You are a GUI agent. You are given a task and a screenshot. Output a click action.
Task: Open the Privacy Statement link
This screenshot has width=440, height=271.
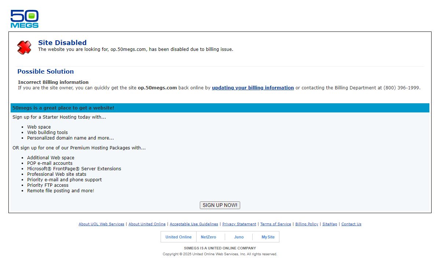coord(239,224)
